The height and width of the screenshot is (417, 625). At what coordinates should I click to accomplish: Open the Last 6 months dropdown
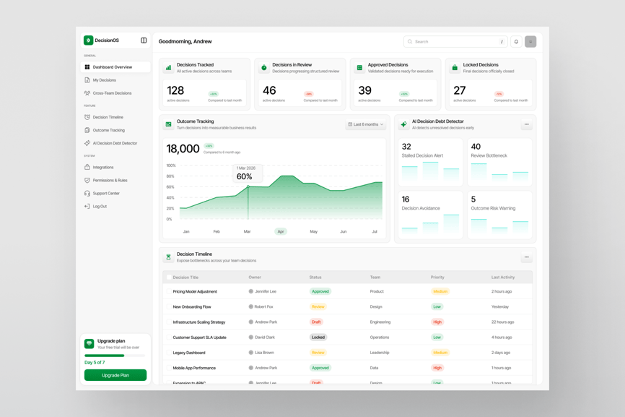coord(365,124)
